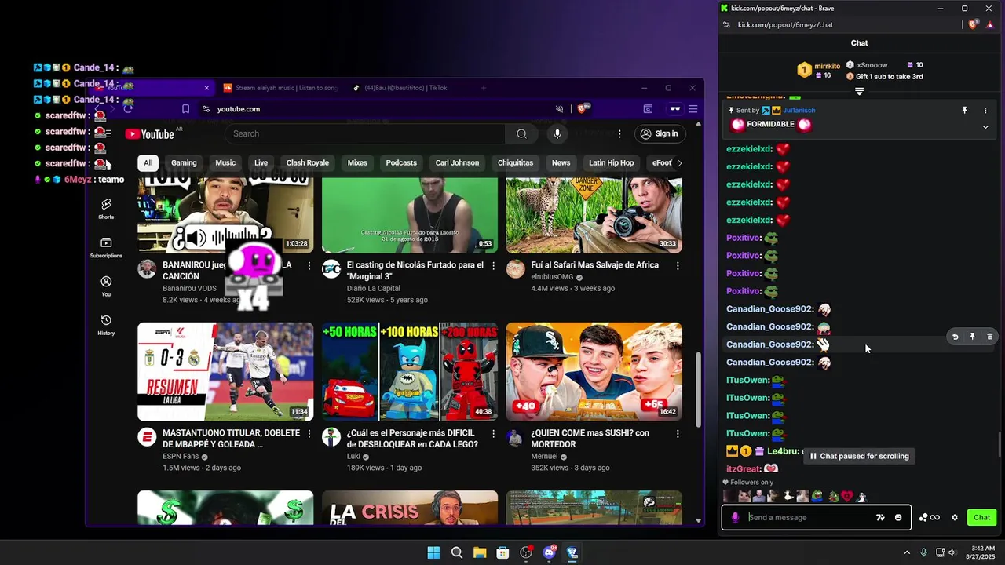Open the Lego characters 40:38 video thumbnail
1005x565 pixels.
tap(410, 371)
